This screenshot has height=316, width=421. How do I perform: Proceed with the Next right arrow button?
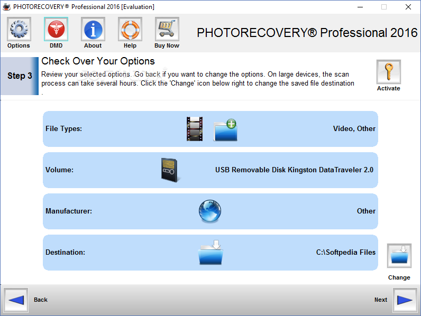coord(405,300)
